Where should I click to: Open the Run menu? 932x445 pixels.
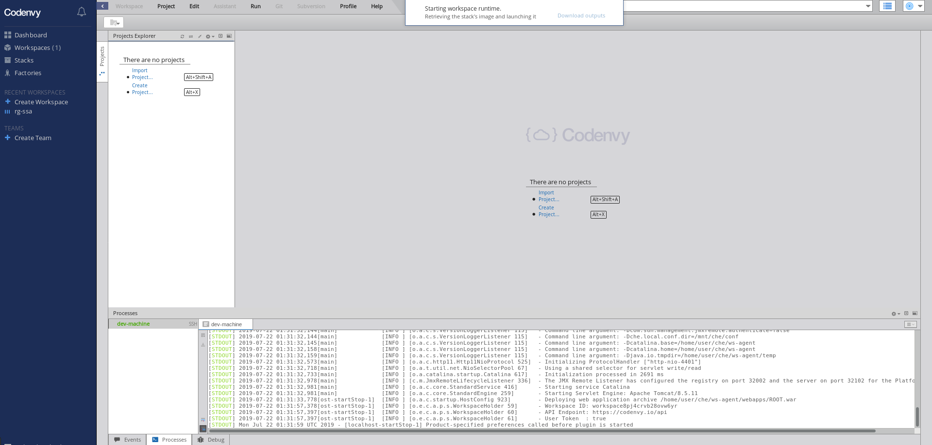tap(255, 6)
